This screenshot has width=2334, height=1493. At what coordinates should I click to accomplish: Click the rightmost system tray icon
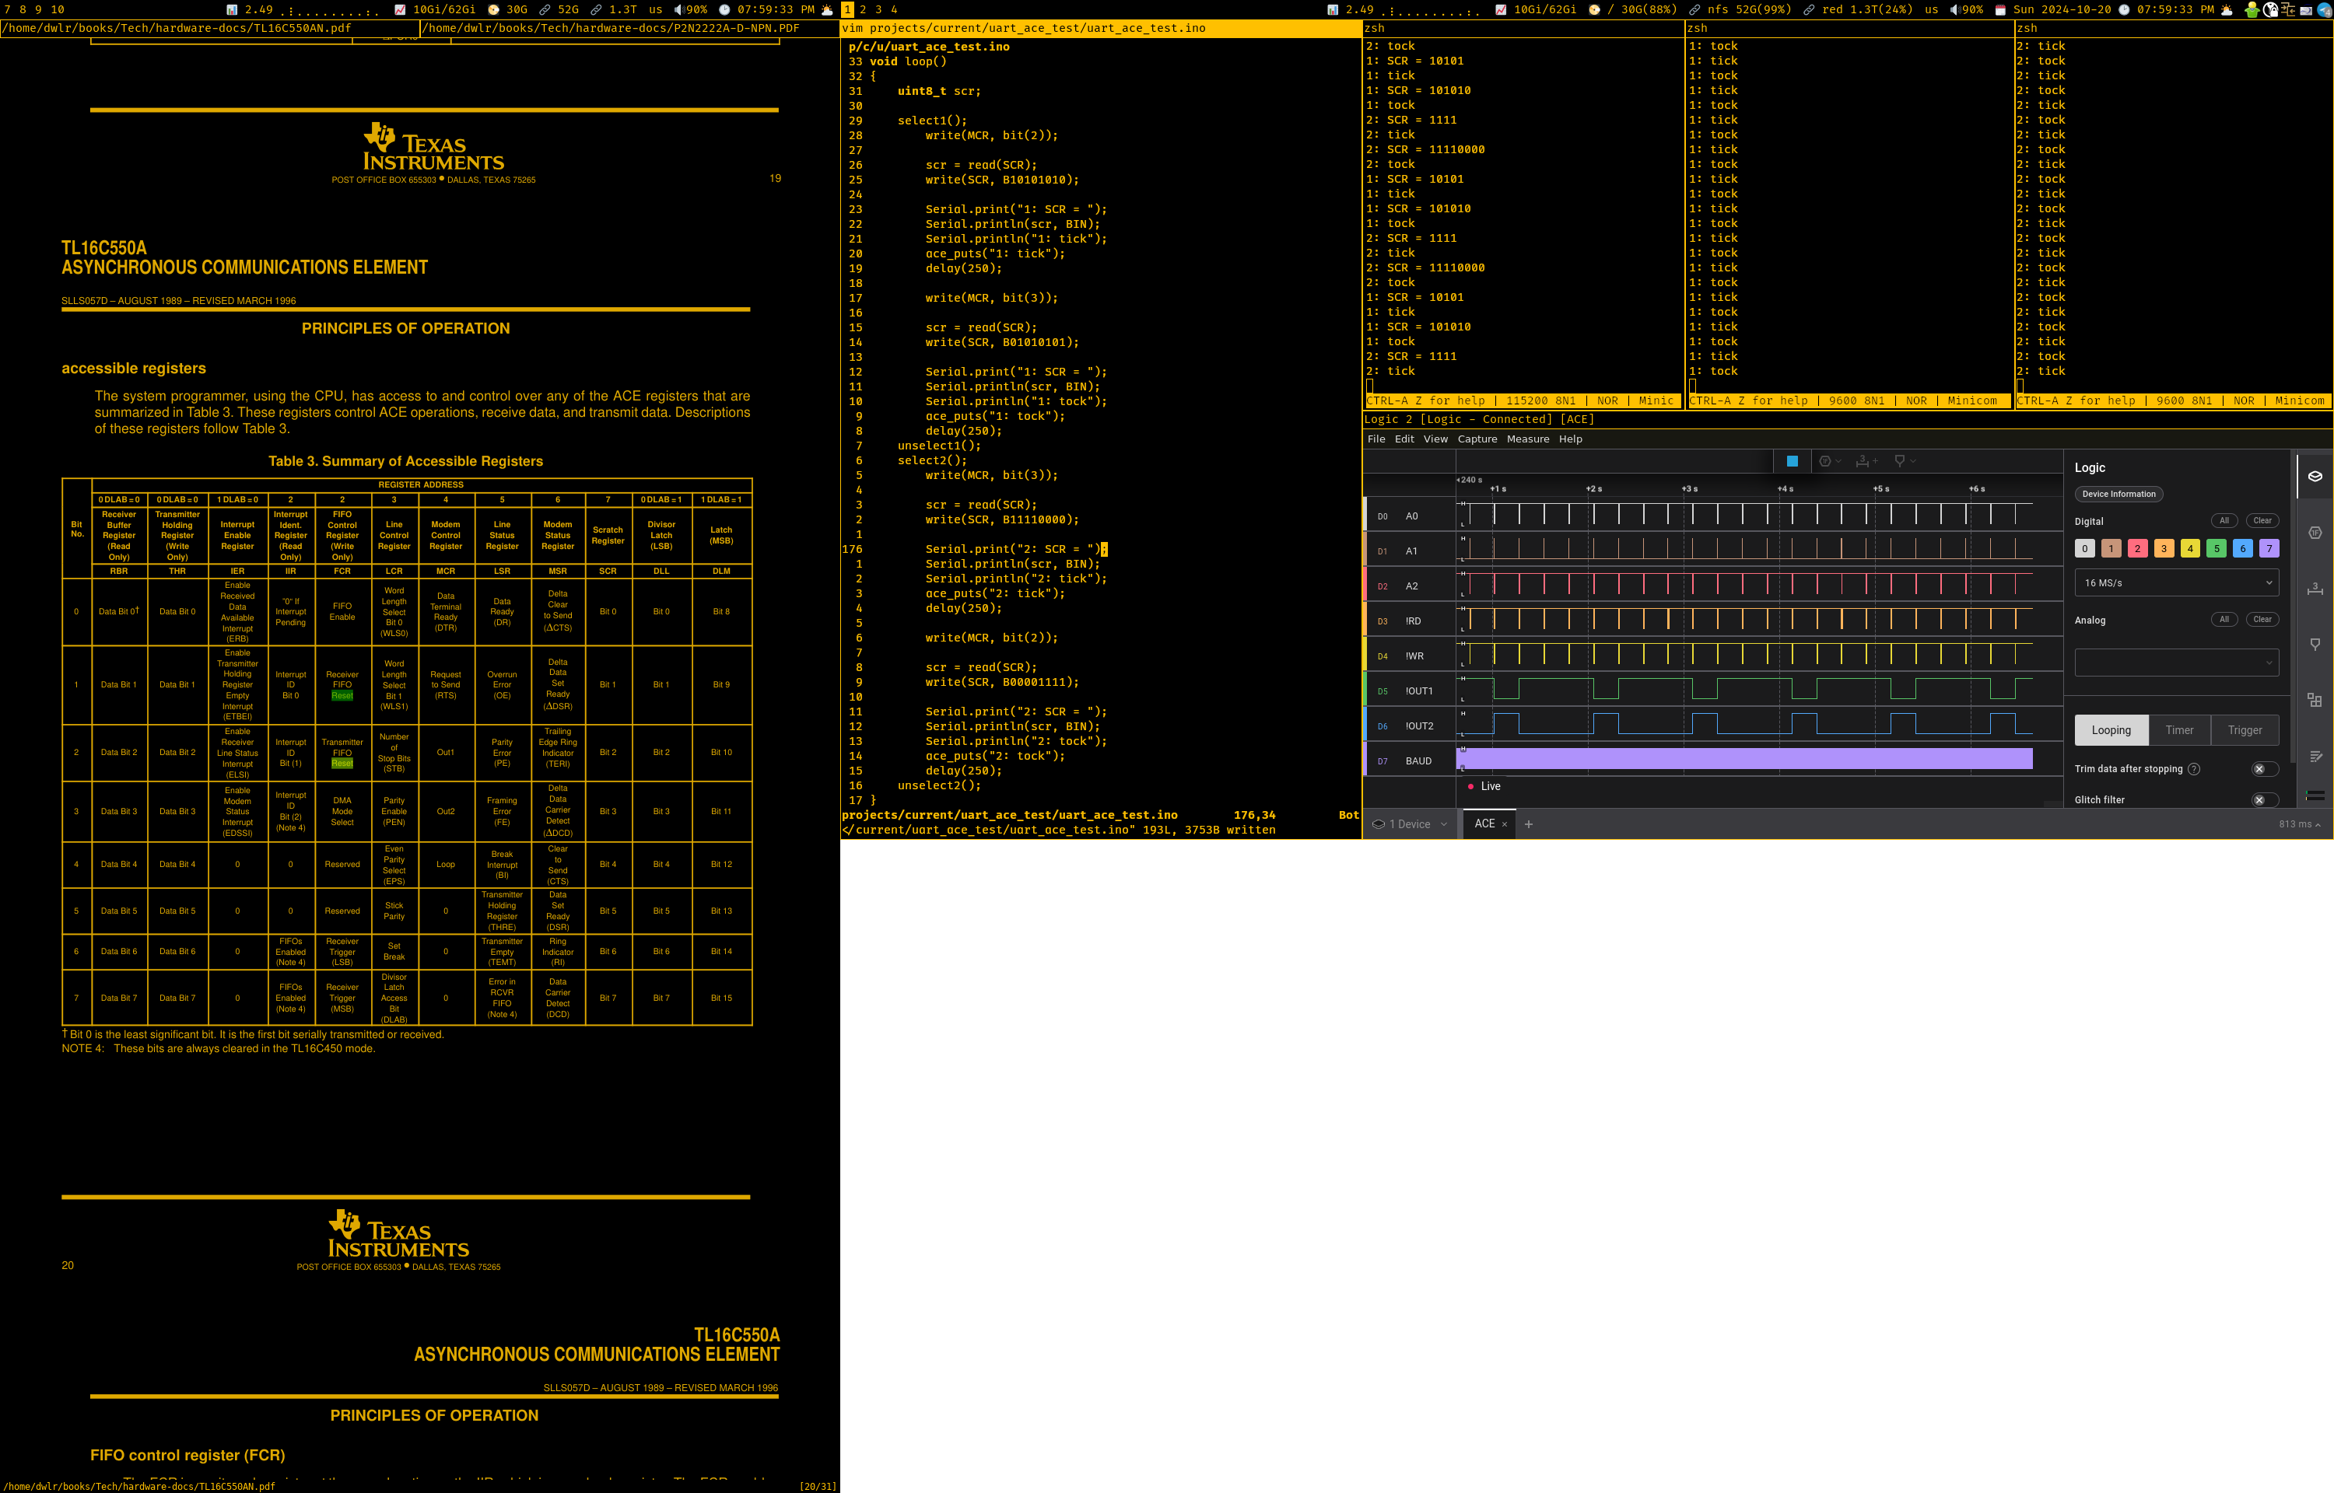click(2325, 9)
